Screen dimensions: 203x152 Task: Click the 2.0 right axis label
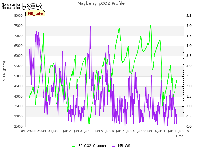click(189, 86)
